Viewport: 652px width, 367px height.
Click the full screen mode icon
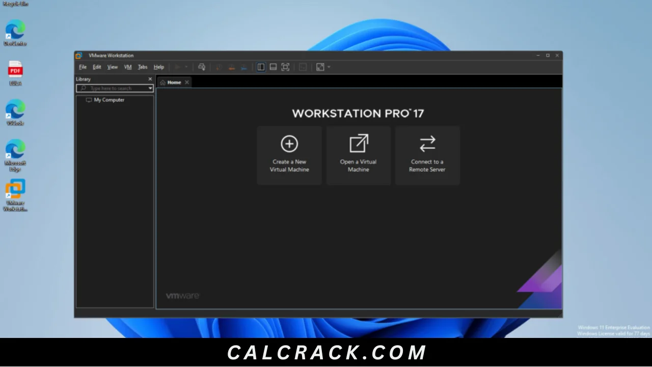[x=285, y=67]
